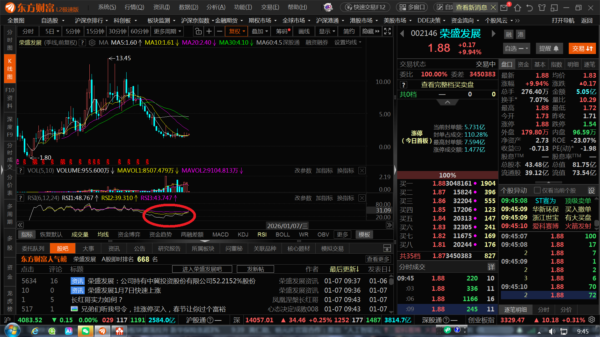Toggle 均线 indicator
The image size is (600, 337).
[x=103, y=234]
